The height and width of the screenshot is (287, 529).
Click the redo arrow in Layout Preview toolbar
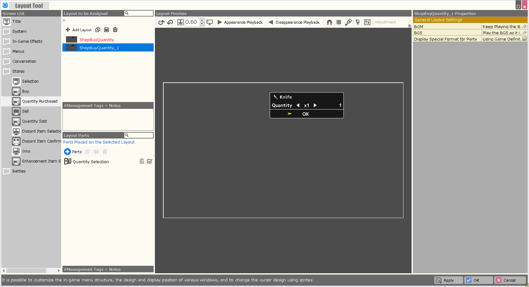pos(170,22)
